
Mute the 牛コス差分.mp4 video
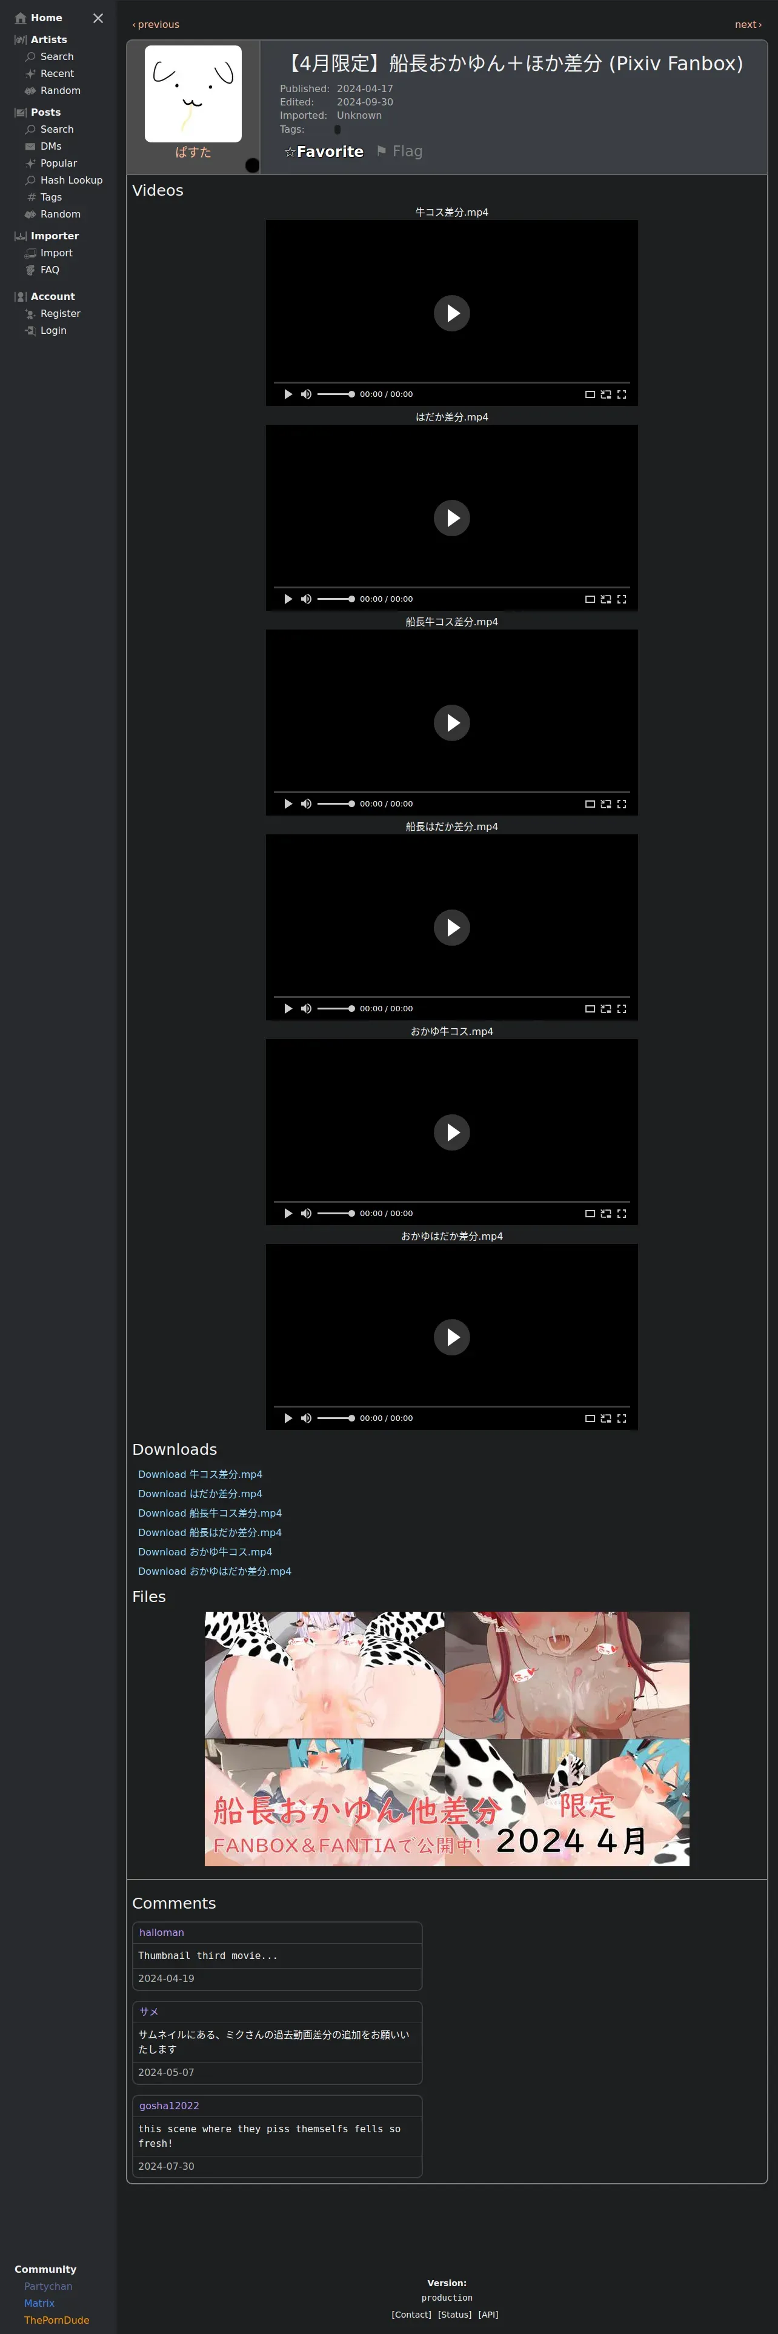coord(306,394)
